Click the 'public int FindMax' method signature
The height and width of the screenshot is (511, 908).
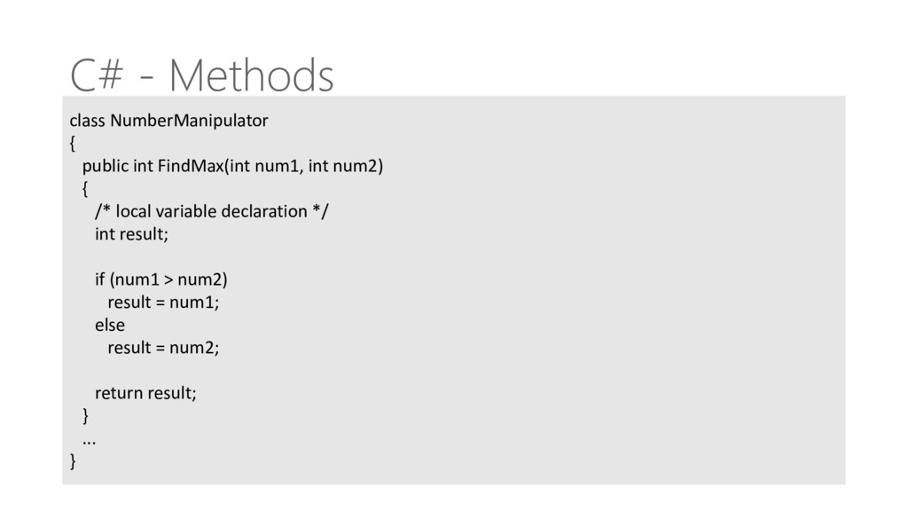coord(233,166)
